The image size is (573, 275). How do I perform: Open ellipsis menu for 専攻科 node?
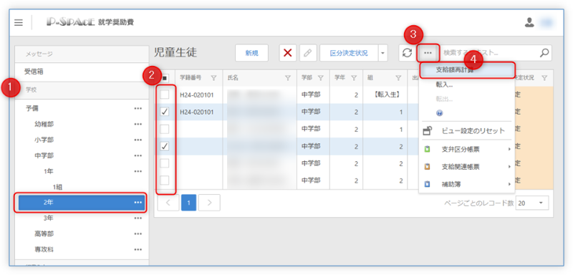coord(138,249)
